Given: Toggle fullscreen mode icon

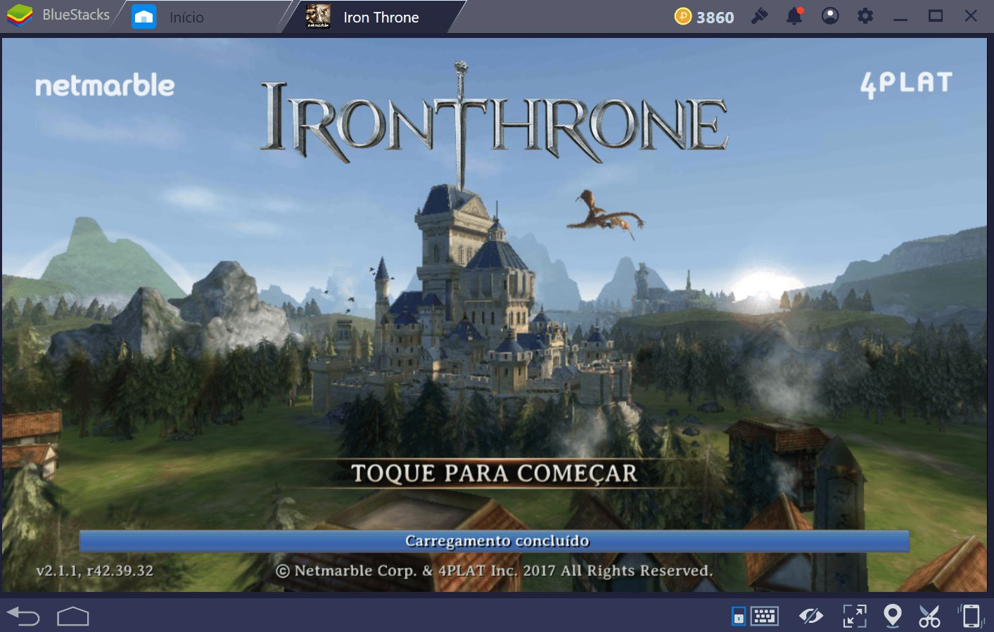Looking at the screenshot, I should click(x=855, y=617).
